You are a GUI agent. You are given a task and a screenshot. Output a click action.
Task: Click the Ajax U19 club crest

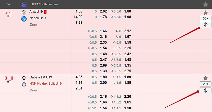click(x=24, y=12)
